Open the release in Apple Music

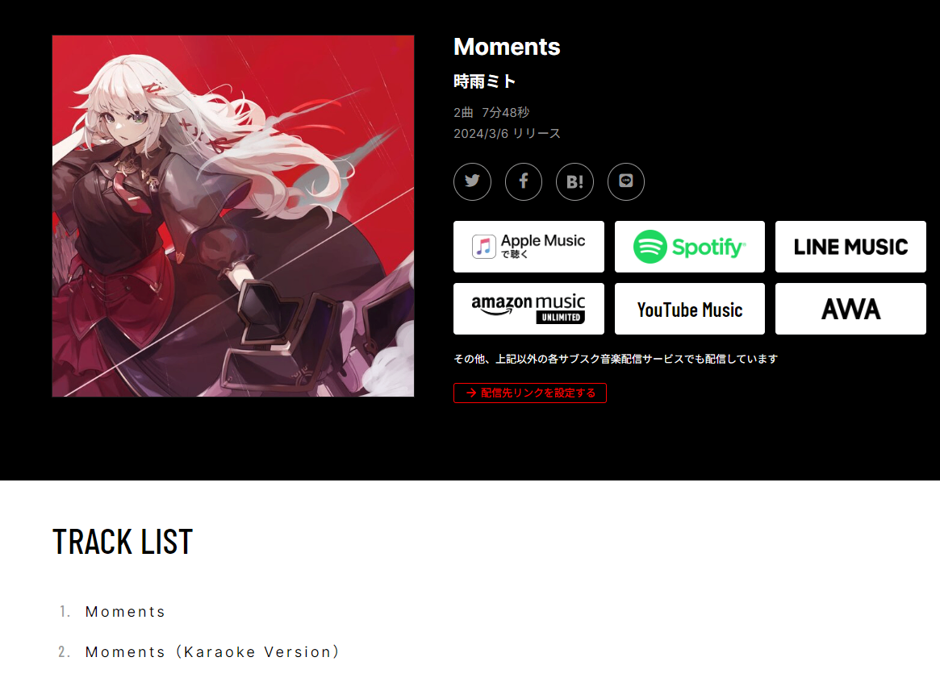point(528,247)
